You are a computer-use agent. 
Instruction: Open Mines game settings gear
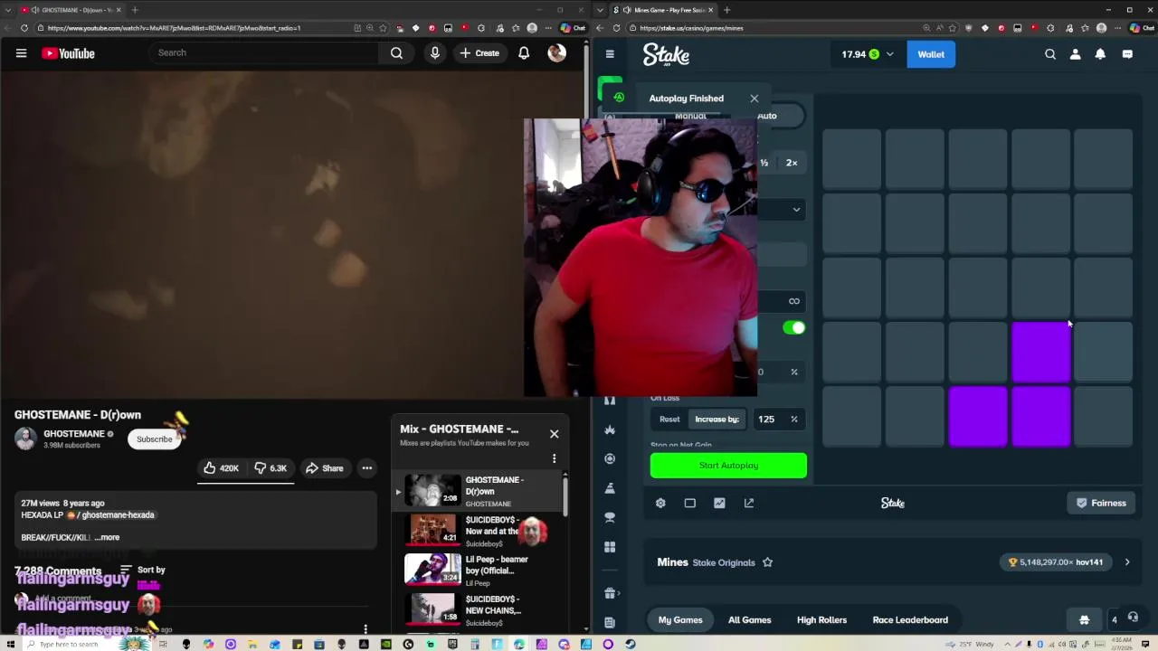(x=660, y=504)
